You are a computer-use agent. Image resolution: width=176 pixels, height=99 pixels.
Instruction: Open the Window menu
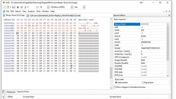(x=45, y=11)
